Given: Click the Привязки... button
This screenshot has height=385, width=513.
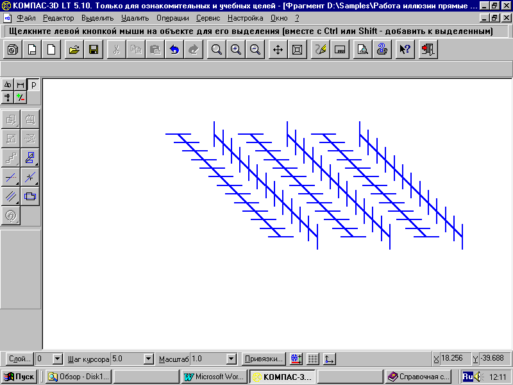Looking at the screenshot, I should [x=264, y=359].
